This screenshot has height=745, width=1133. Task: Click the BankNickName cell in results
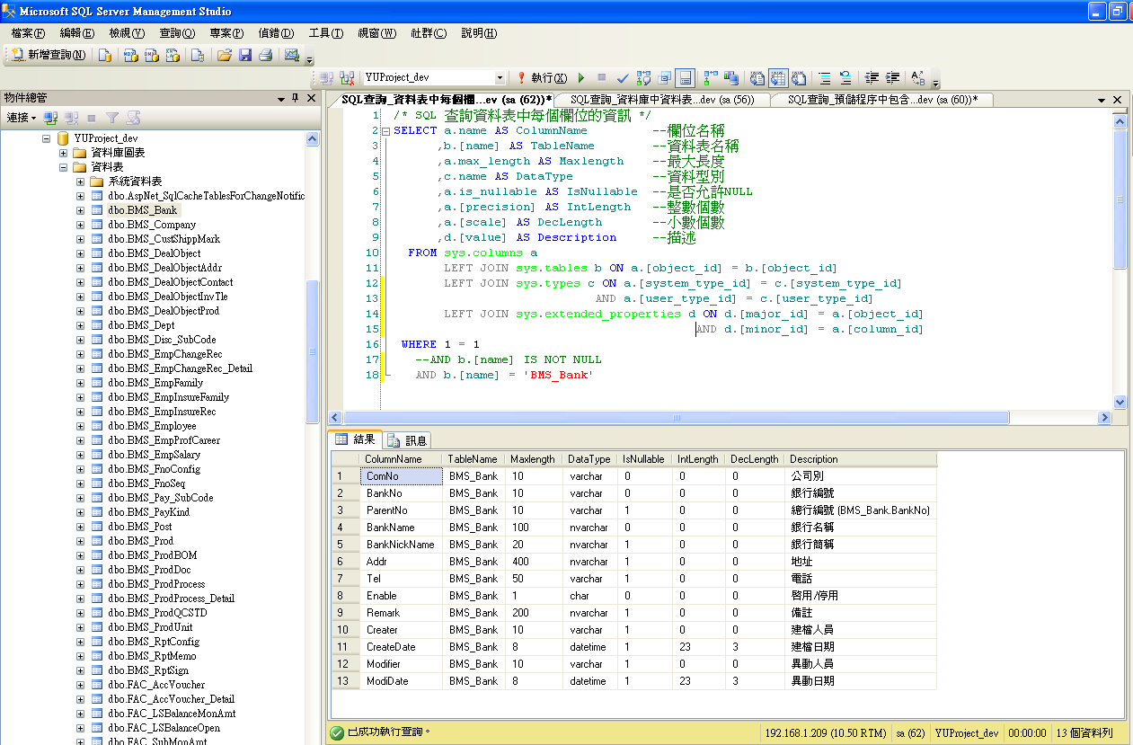click(x=402, y=545)
